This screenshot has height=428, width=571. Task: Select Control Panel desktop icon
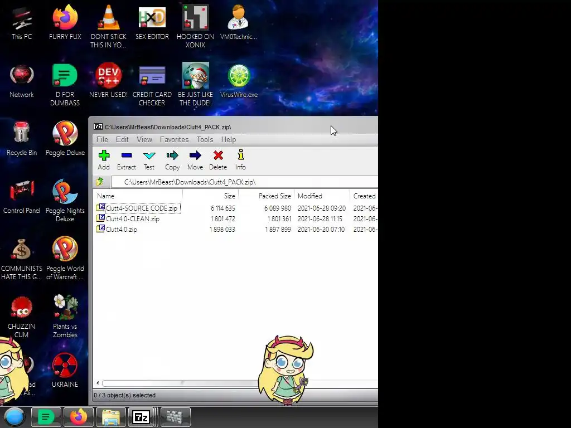(22, 197)
